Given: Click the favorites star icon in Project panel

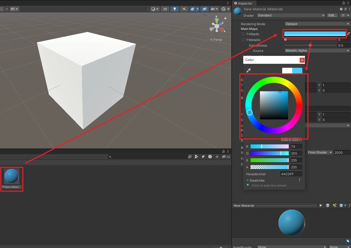Looking at the screenshot, I should 217,157.
